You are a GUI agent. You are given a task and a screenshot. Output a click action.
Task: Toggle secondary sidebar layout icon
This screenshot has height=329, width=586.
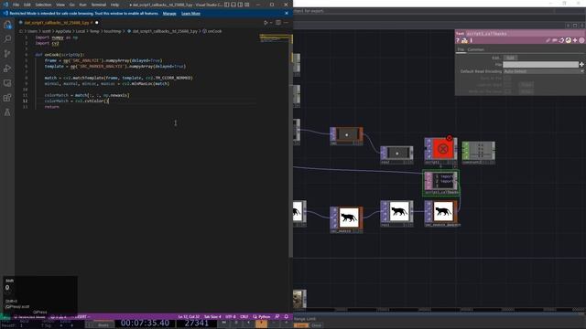240,5
